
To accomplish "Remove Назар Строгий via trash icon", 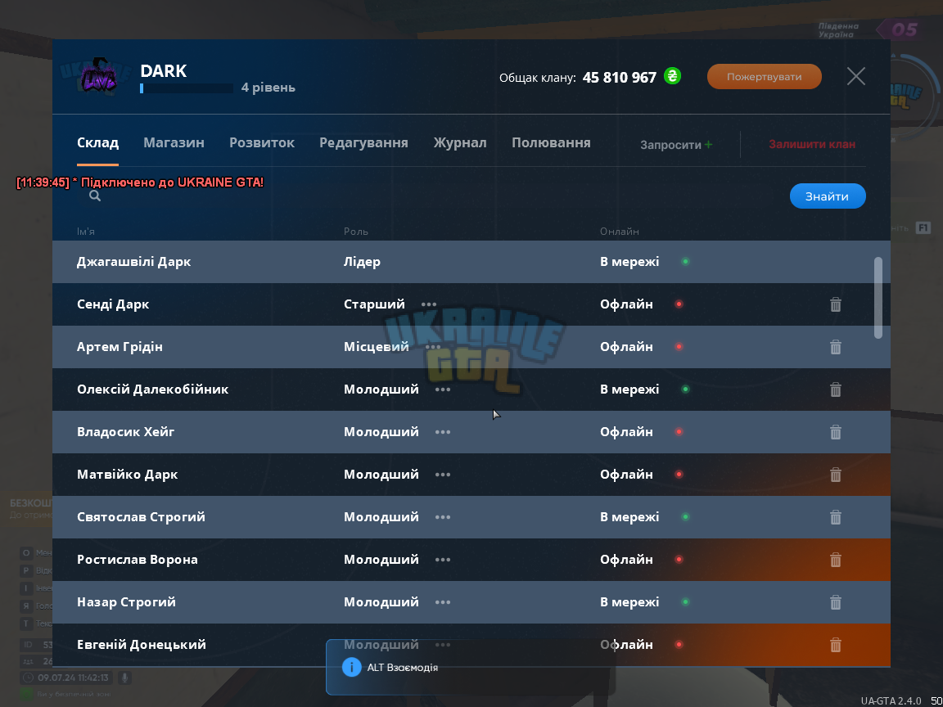I will (835, 602).
